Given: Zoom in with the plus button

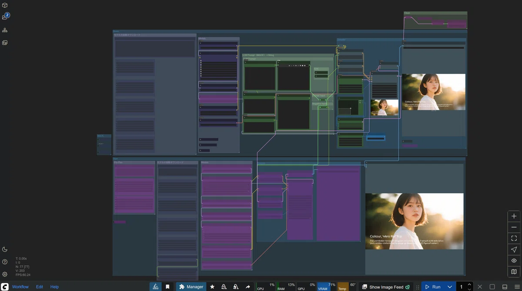Looking at the screenshot, I should [514, 216].
